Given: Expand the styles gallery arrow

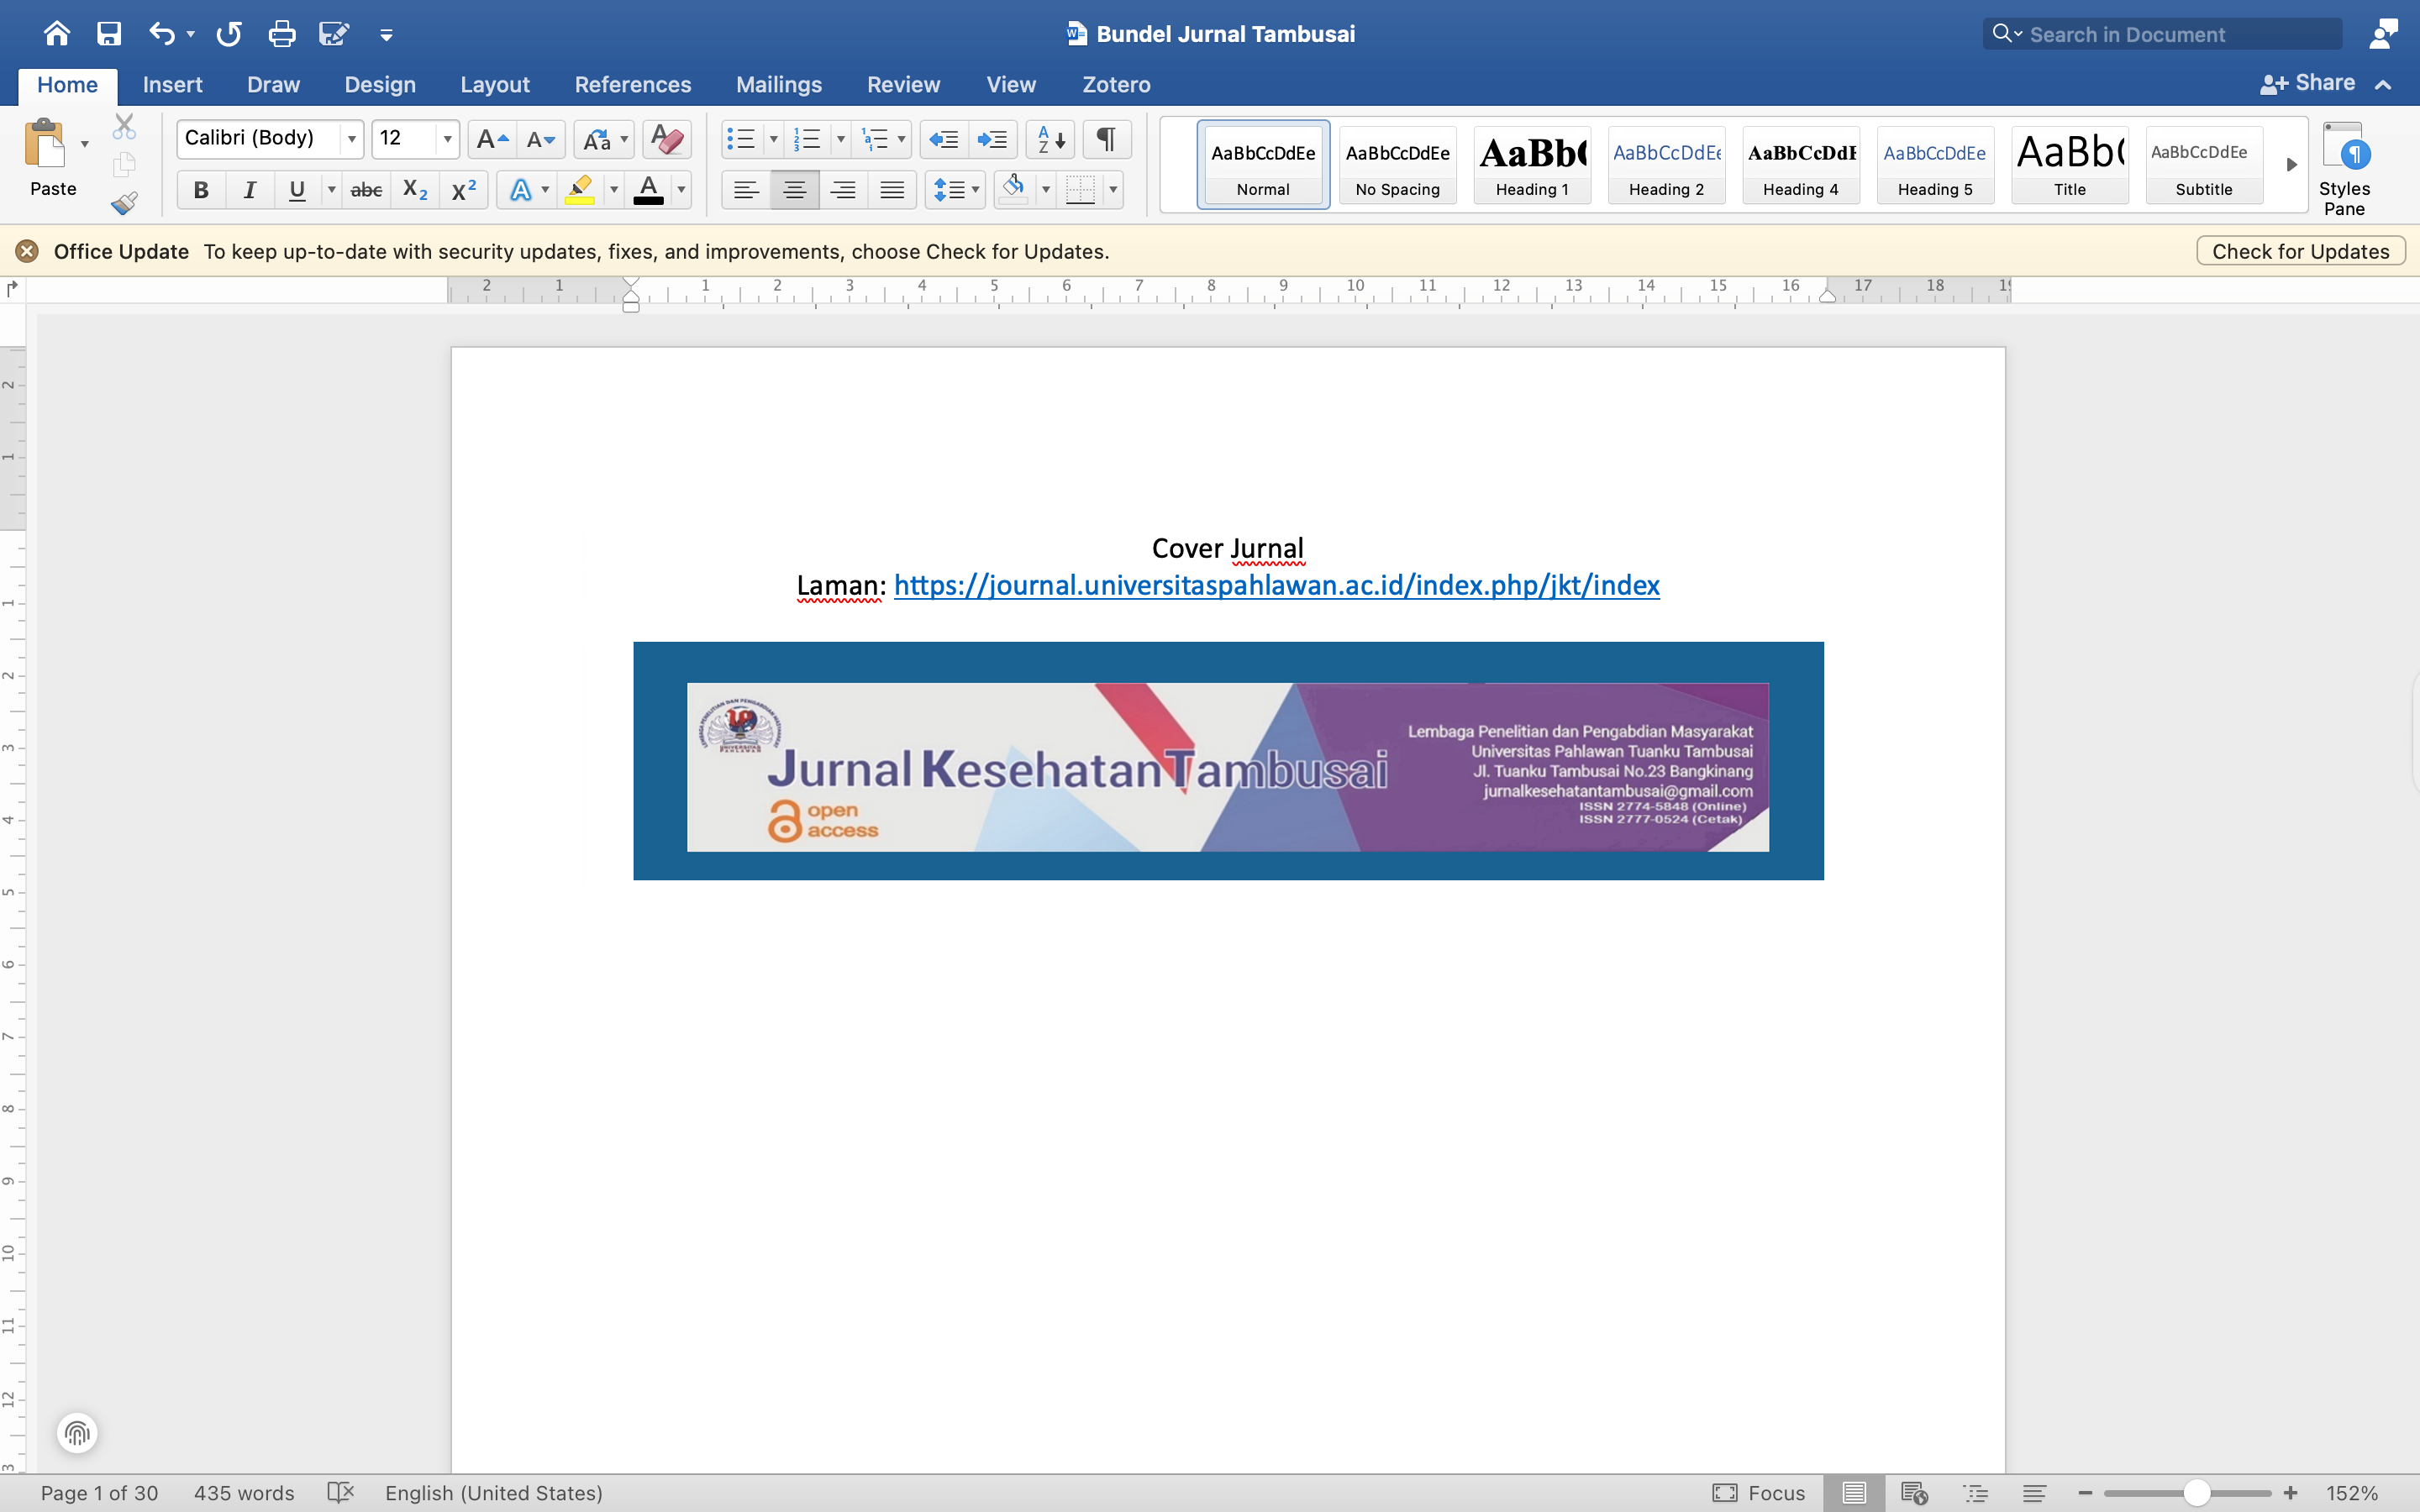Looking at the screenshot, I should pos(2291,164).
